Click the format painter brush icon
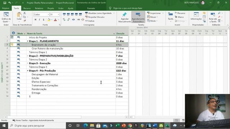230x129 pixels. (x=24, y=21)
